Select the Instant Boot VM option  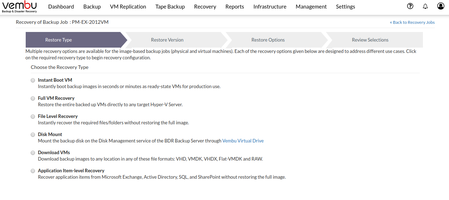33,80
